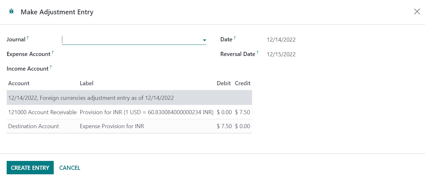Screen dimensions: 425x180
Task: Open the debug bug icon menu
Action: [x=11, y=12]
